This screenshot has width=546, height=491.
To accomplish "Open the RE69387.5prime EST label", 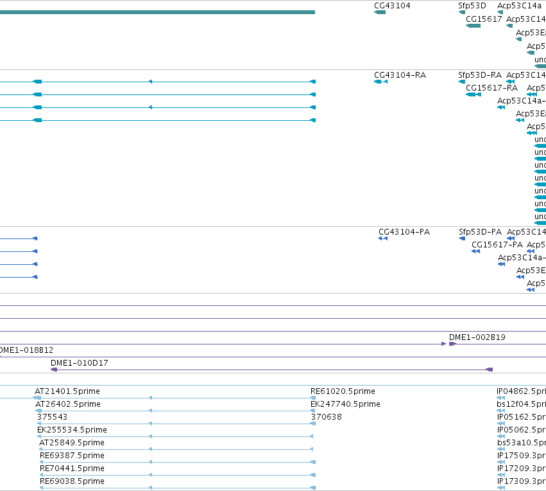I will click(72, 456).
